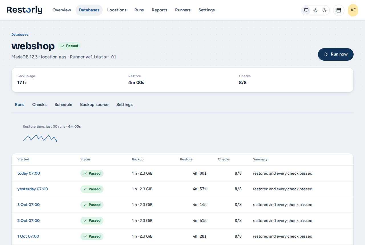Click Passed badge in yesterday's row

click(92, 189)
